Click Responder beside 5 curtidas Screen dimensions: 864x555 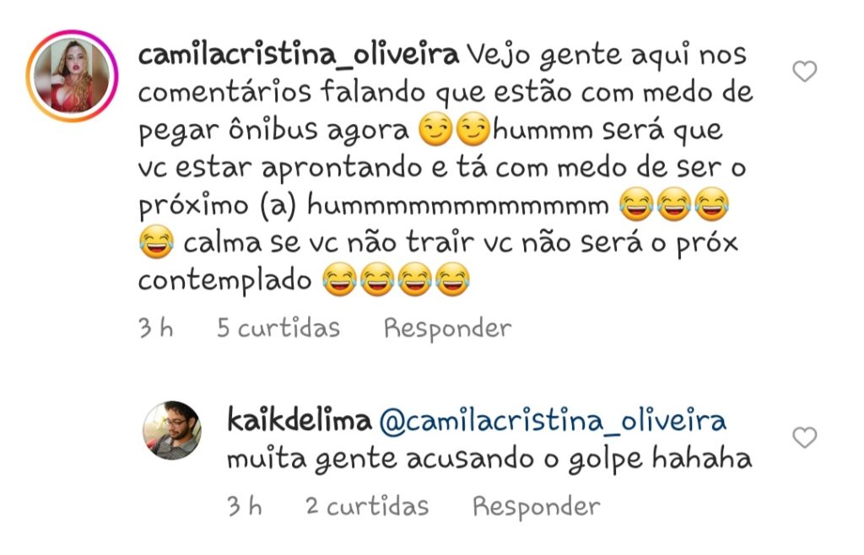pyautogui.click(x=447, y=329)
